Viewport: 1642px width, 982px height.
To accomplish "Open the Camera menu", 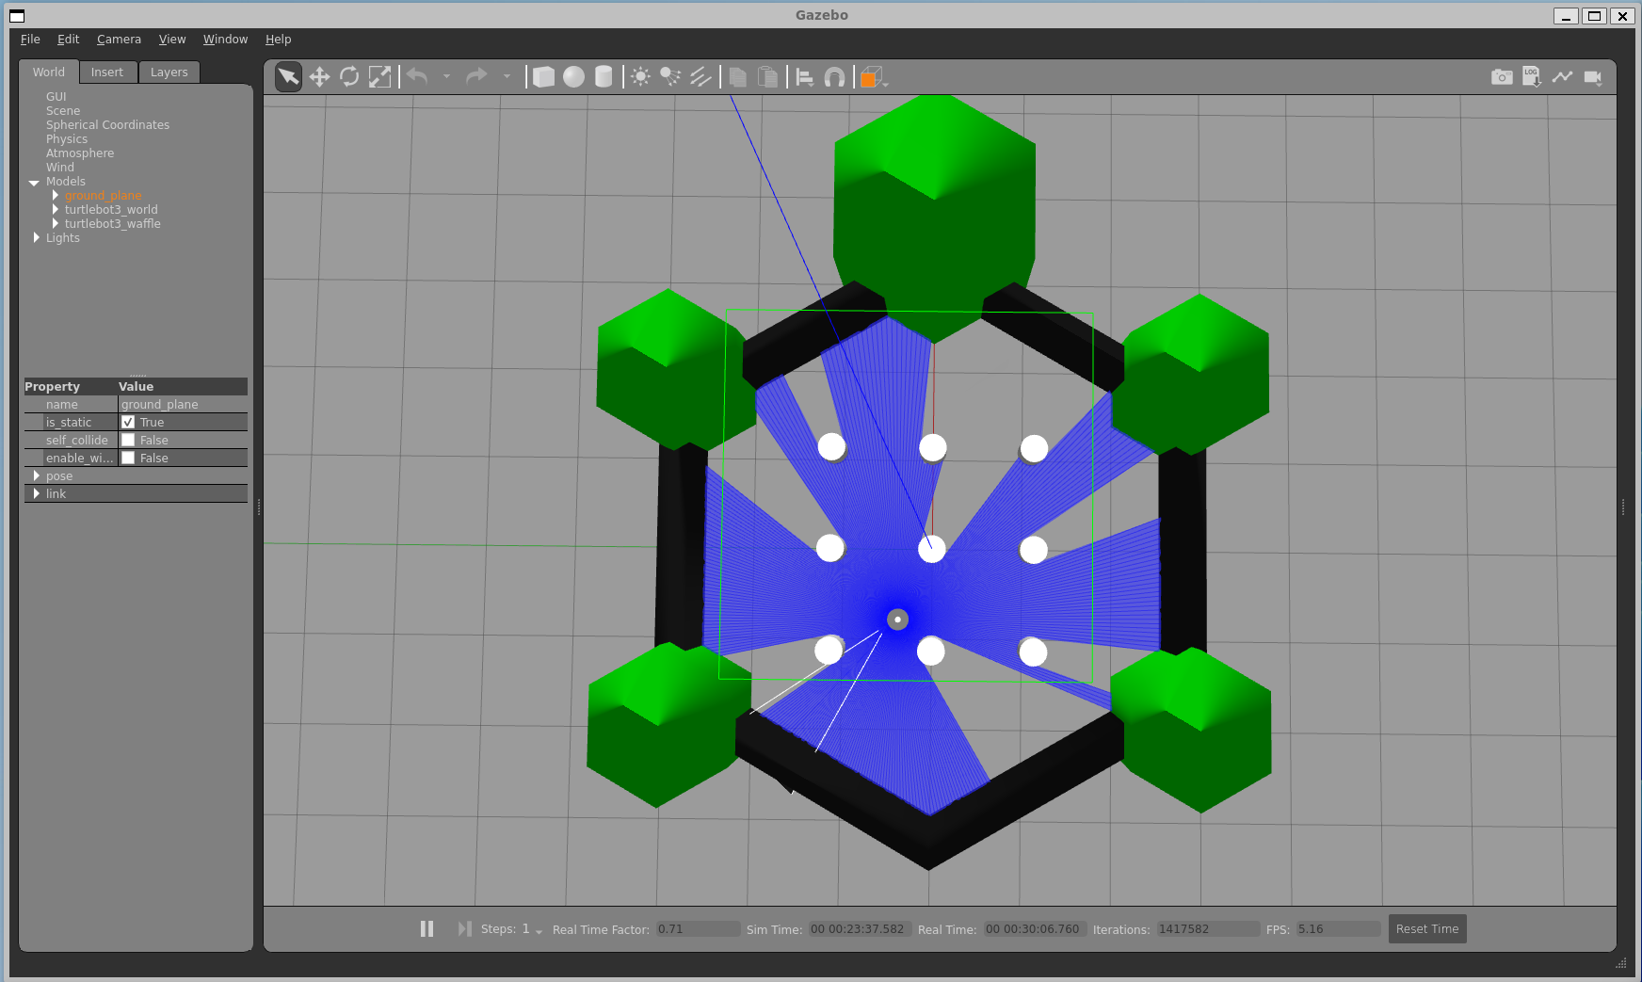I will pyautogui.click(x=119, y=39).
